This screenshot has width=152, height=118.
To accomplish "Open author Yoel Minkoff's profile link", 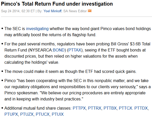I will point(52,11).
